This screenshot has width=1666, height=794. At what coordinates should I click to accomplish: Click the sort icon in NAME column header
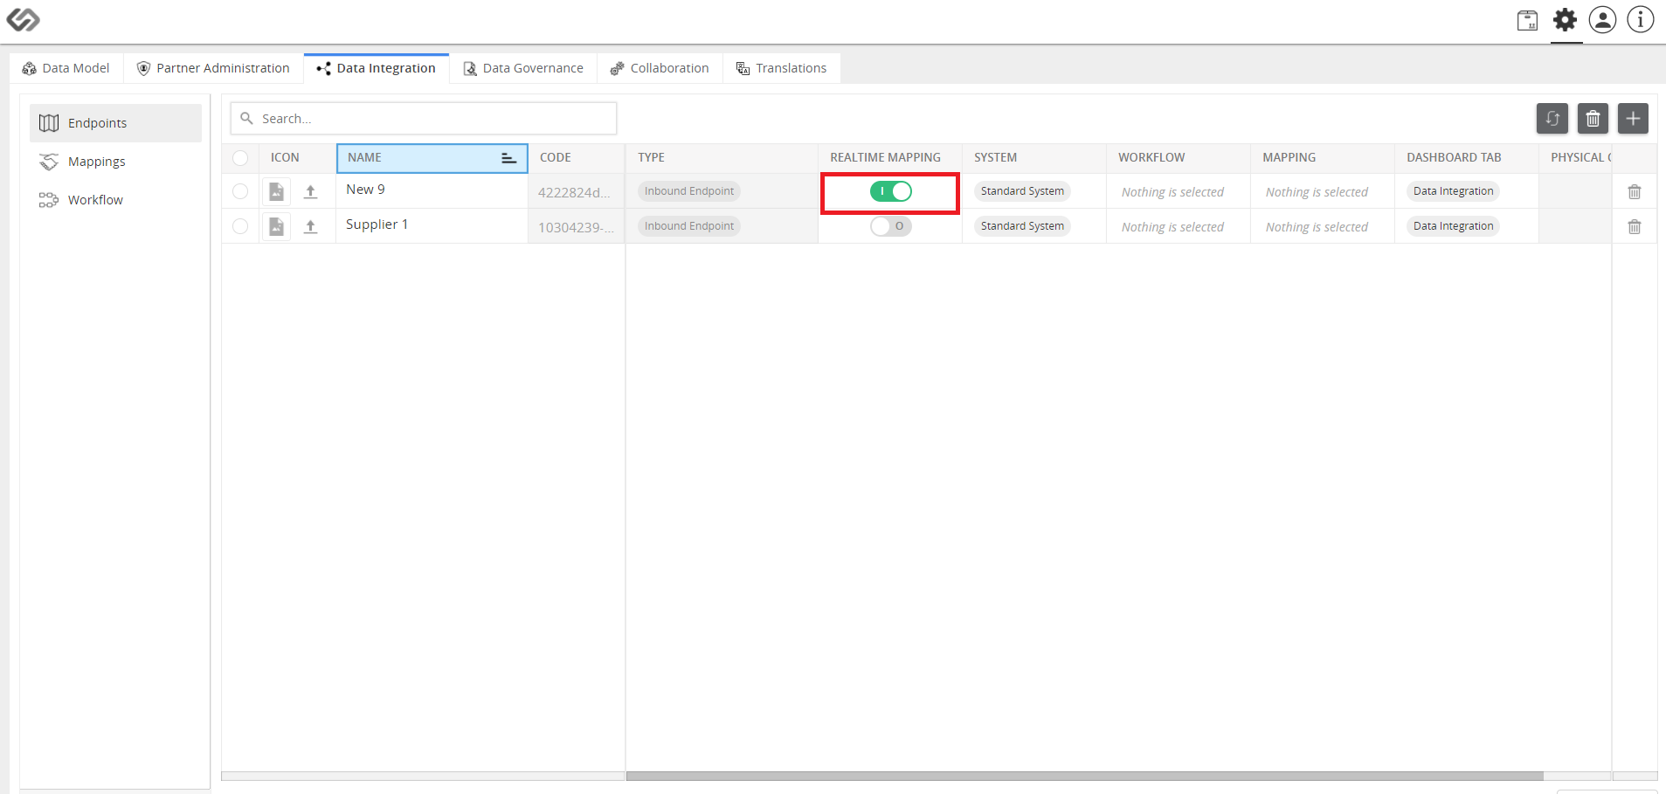(508, 158)
